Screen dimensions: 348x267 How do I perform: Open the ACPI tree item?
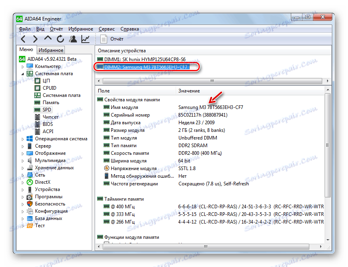pyautogui.click(x=48, y=131)
